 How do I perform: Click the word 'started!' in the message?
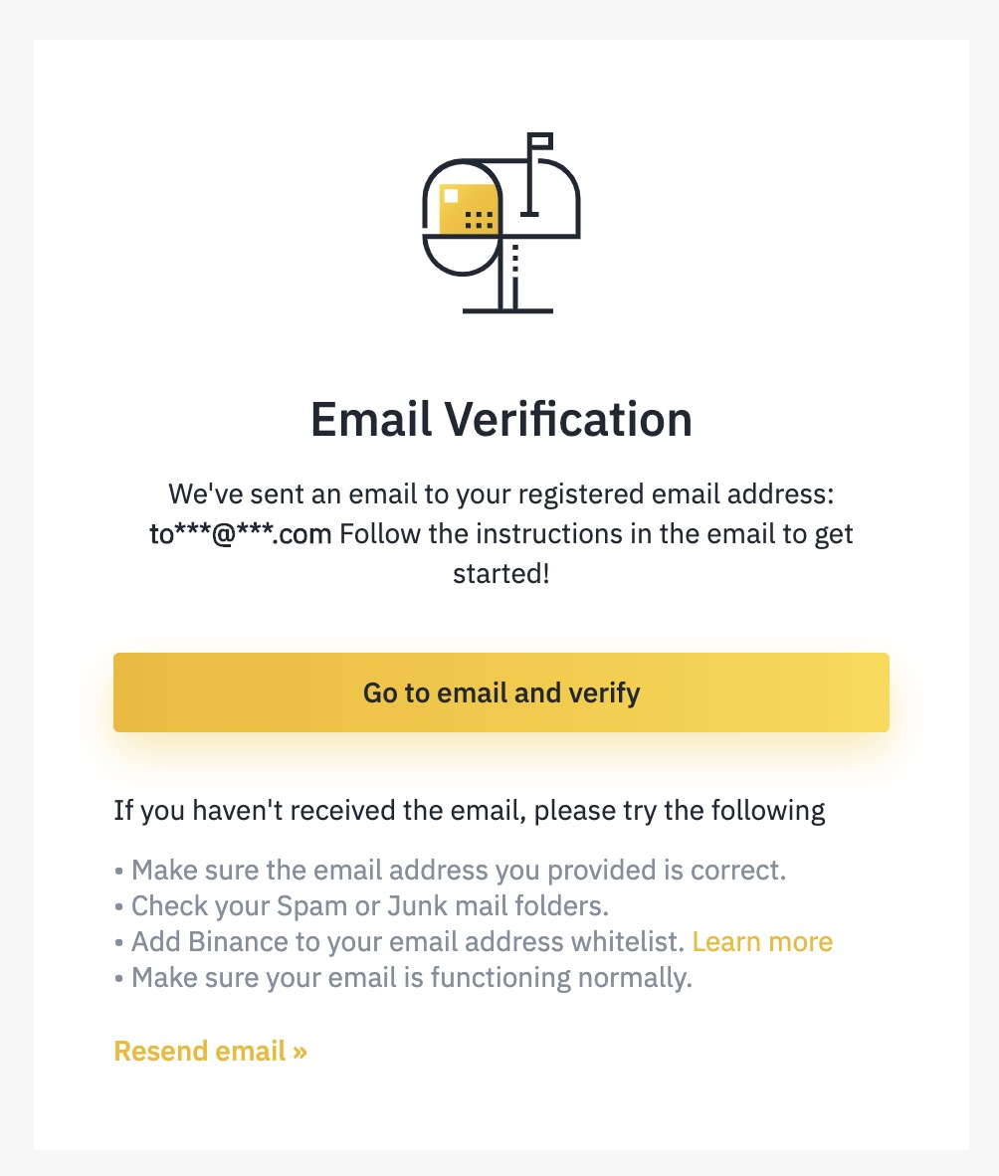(x=501, y=574)
